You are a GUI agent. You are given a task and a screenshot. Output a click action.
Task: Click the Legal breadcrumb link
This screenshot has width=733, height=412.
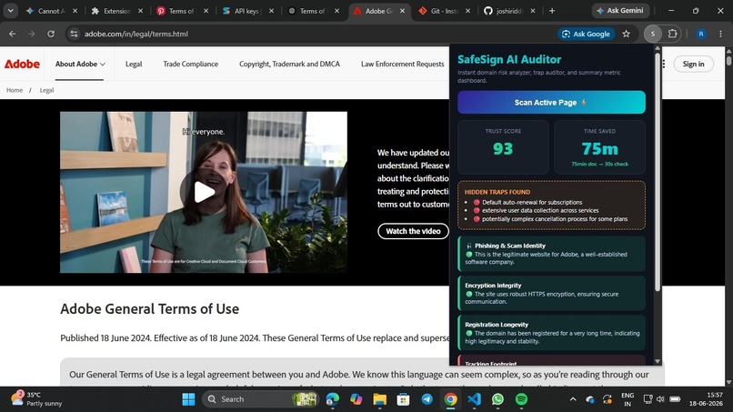[x=46, y=90]
